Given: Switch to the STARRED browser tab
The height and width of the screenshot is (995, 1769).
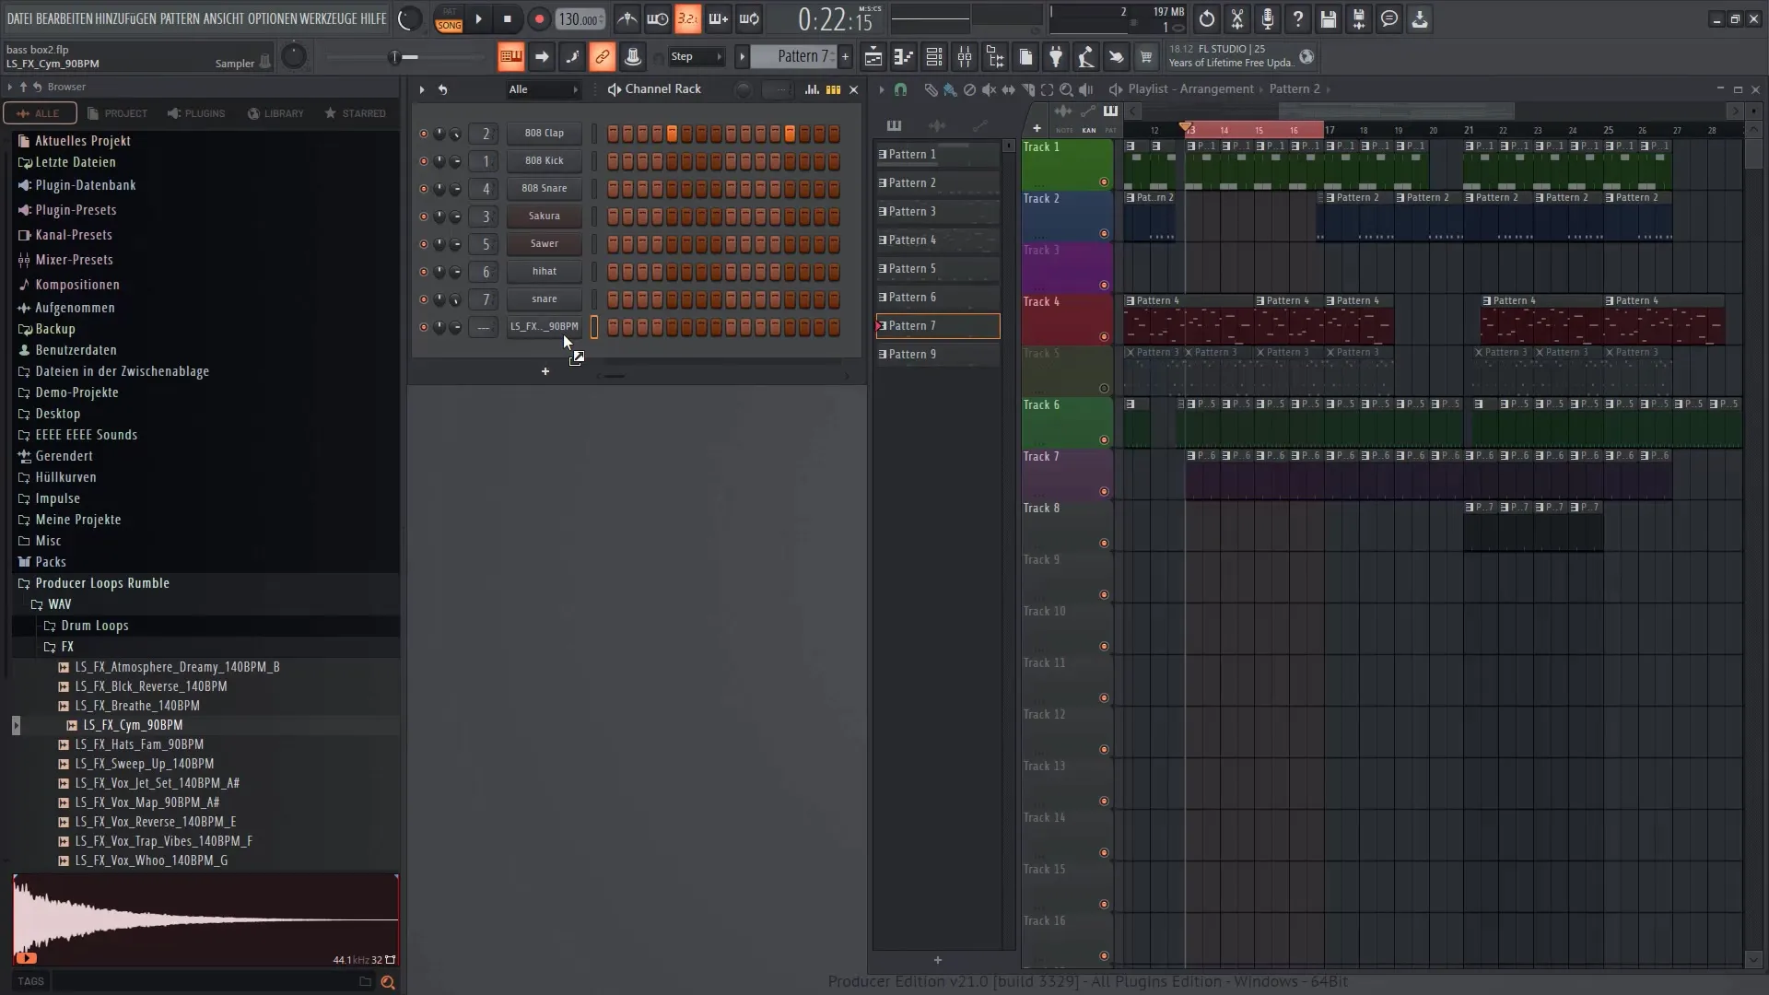Looking at the screenshot, I should (x=356, y=113).
